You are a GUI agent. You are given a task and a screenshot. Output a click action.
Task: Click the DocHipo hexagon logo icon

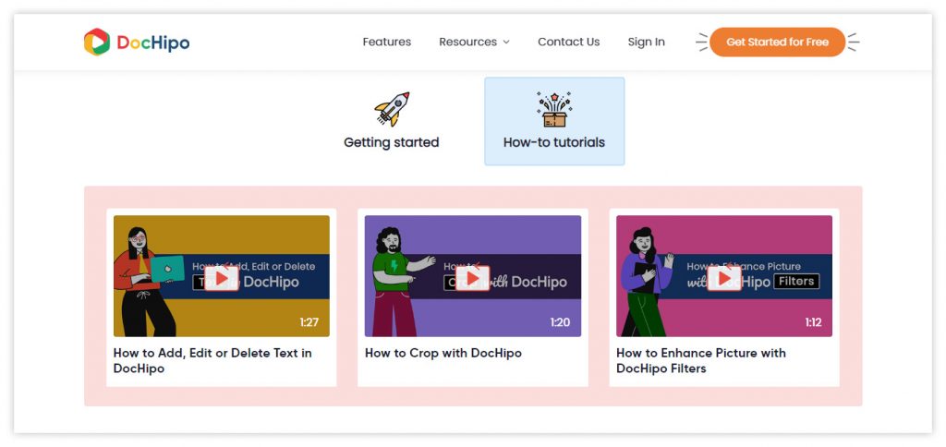point(96,42)
